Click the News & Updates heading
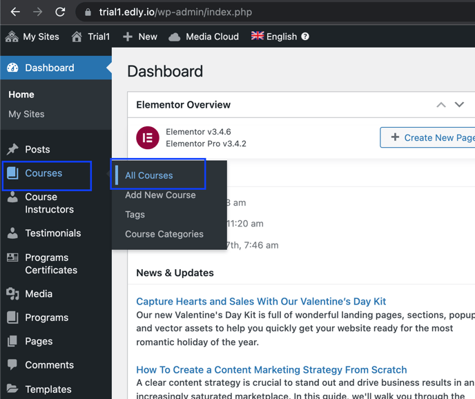 [175, 273]
